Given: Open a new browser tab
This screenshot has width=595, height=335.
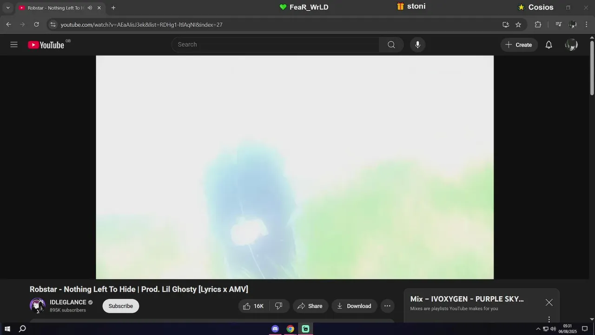Looking at the screenshot, I should pos(113,8).
